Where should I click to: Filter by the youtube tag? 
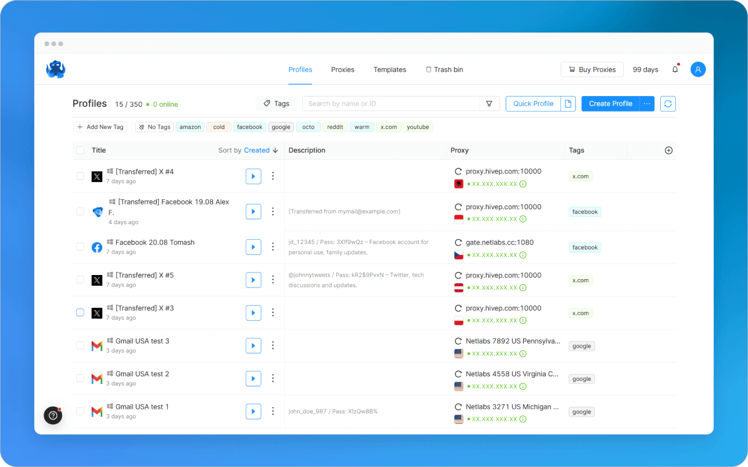418,127
